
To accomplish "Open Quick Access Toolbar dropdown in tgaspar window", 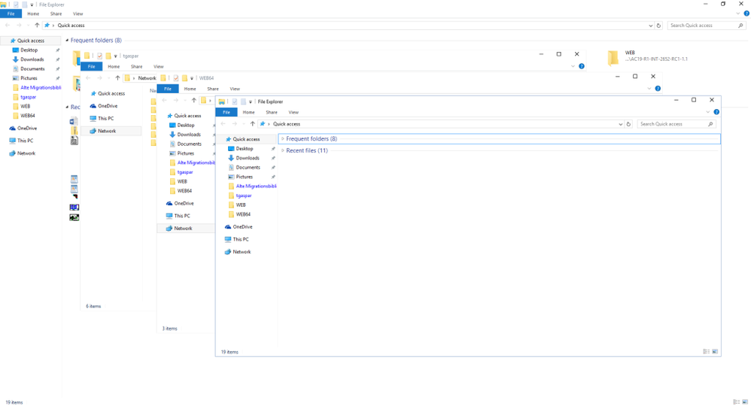I will tap(115, 56).
